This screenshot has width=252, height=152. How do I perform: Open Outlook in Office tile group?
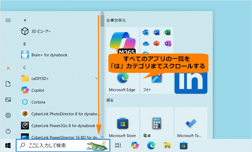[145, 32]
